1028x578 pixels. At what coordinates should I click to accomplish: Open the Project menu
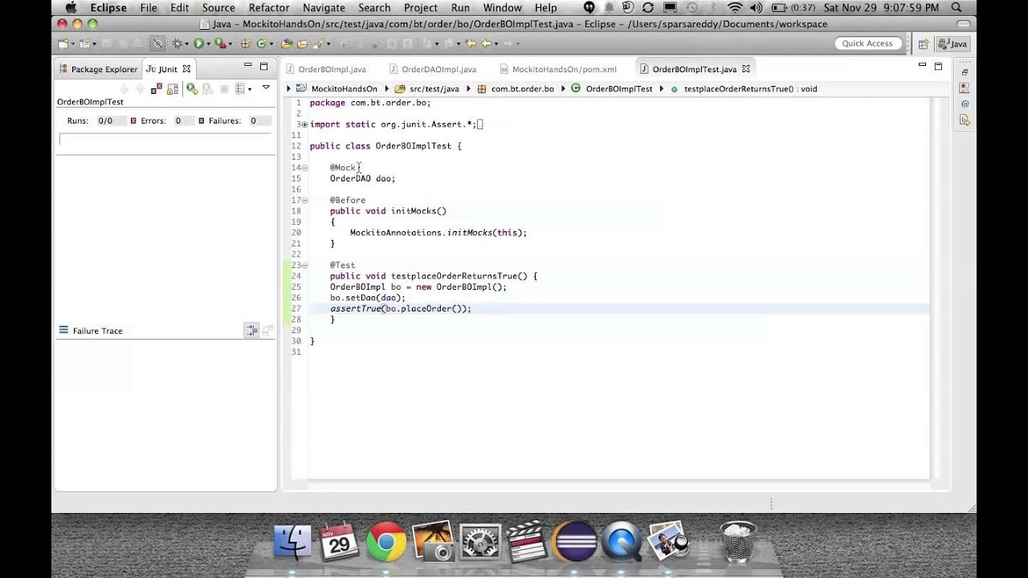pyautogui.click(x=421, y=8)
